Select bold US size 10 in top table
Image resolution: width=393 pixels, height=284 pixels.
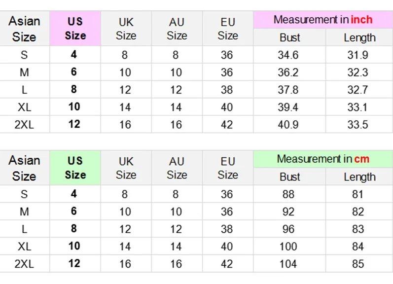pos(74,107)
